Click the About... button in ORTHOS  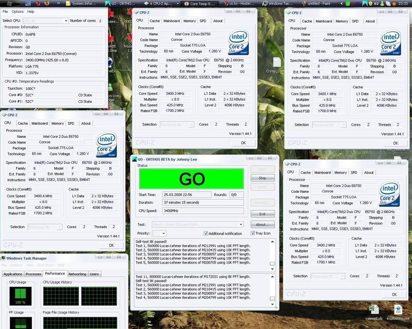pos(262,225)
